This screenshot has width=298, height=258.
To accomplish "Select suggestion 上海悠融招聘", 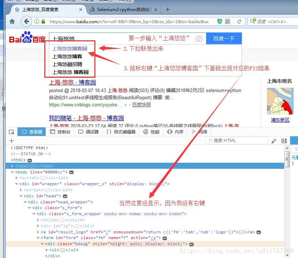I will pyautogui.click(x=67, y=65).
